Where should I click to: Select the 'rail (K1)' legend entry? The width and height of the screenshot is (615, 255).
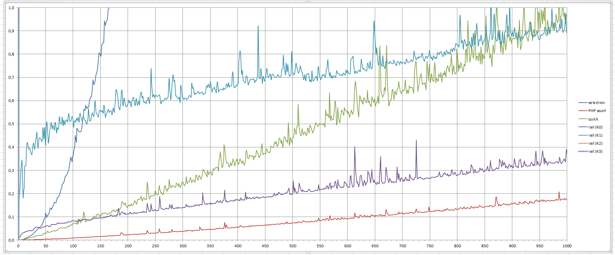tap(590, 135)
